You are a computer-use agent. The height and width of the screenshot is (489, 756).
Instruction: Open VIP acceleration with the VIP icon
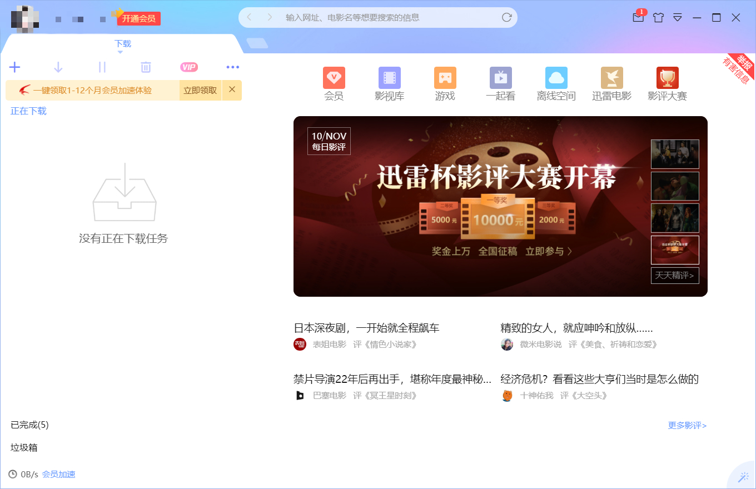tap(189, 67)
